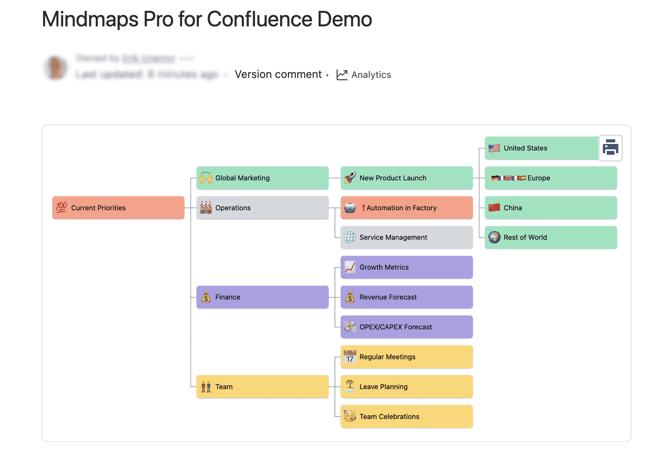Click the raised hands icon on Global Marketing

[x=206, y=178]
